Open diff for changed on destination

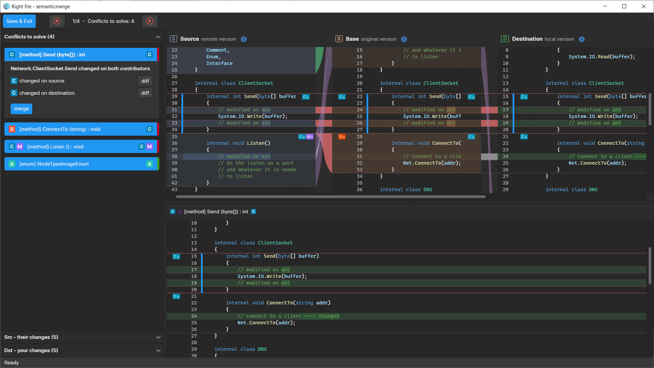(145, 93)
